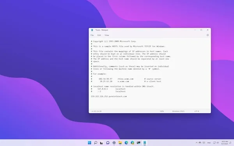Close the Notepad window
The height and width of the screenshot is (146, 234).
[x=207, y=30]
